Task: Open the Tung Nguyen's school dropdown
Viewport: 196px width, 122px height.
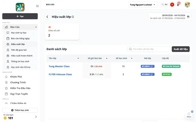Action: [x=143, y=5]
